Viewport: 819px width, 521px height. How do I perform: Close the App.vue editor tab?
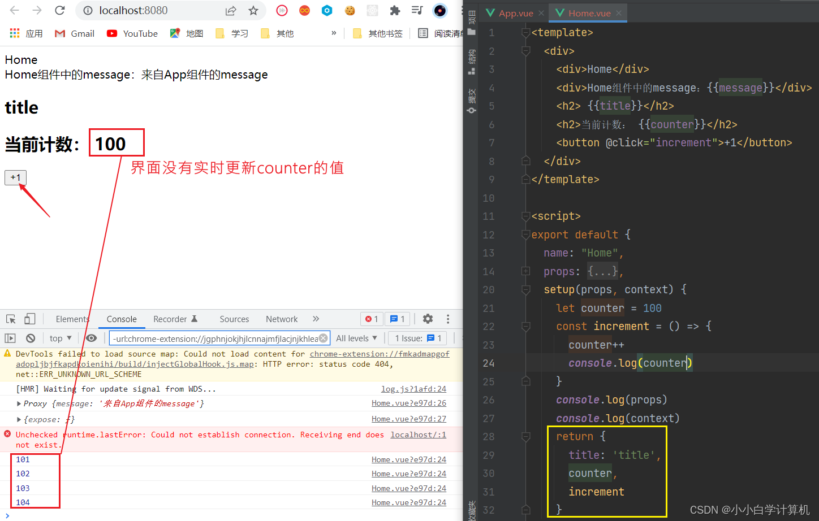[541, 13]
